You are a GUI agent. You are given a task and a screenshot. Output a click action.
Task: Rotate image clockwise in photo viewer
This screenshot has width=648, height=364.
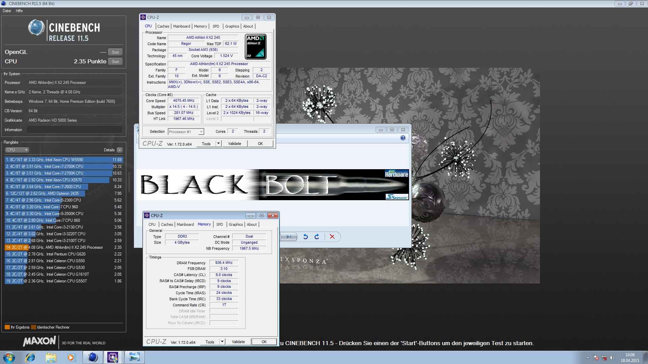(x=317, y=237)
